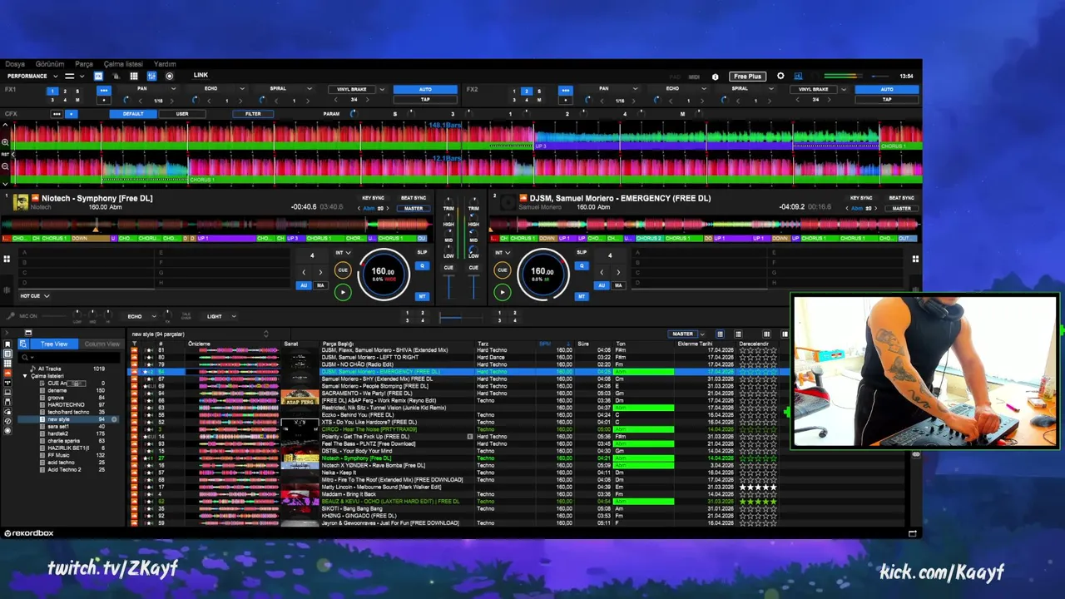
Task: Show the sampler grid panel icon
Action: (x=134, y=76)
